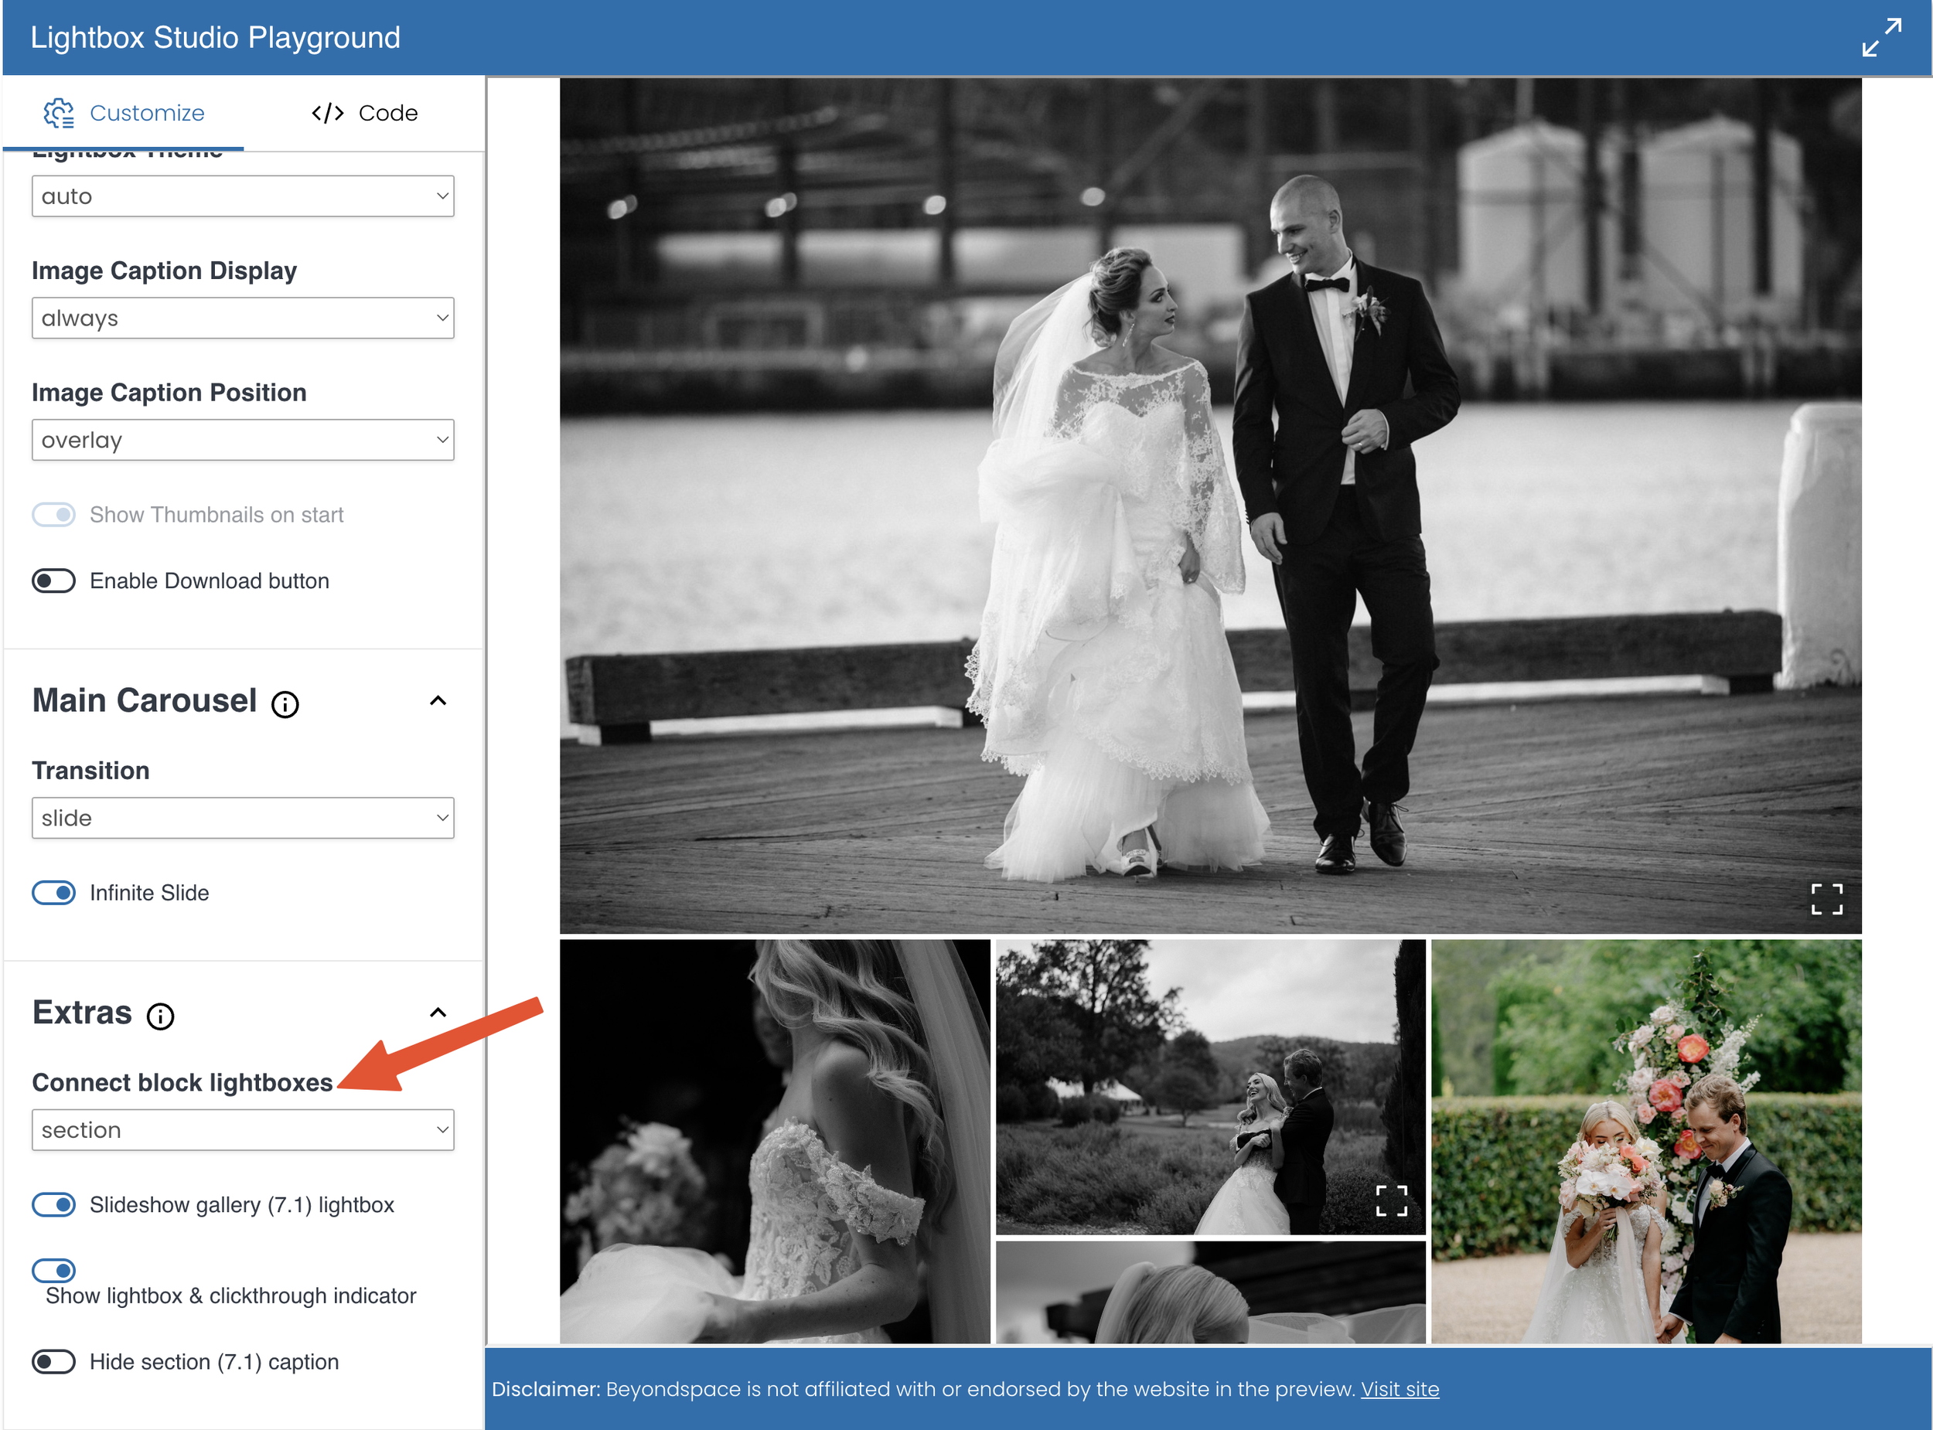The height and width of the screenshot is (1430, 1933).
Task: Open Extras info icon
Action: click(160, 1016)
